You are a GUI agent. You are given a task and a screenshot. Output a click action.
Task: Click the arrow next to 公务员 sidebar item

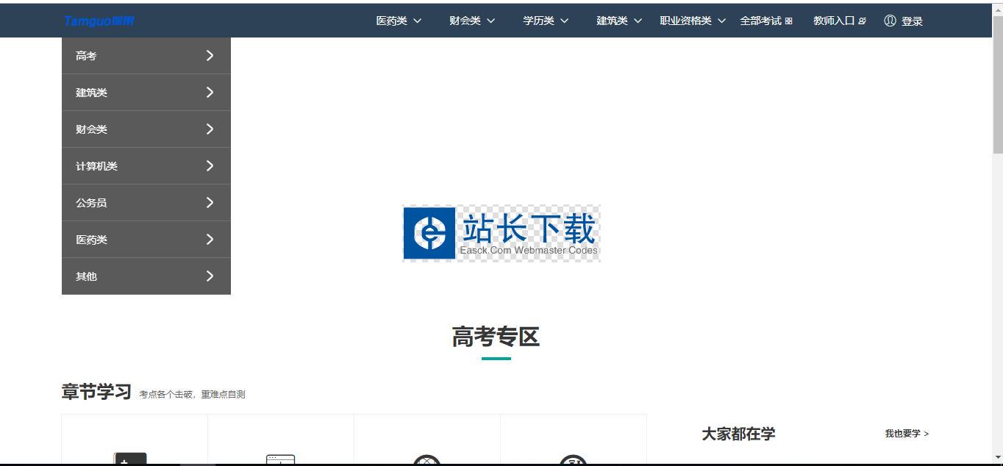point(210,203)
